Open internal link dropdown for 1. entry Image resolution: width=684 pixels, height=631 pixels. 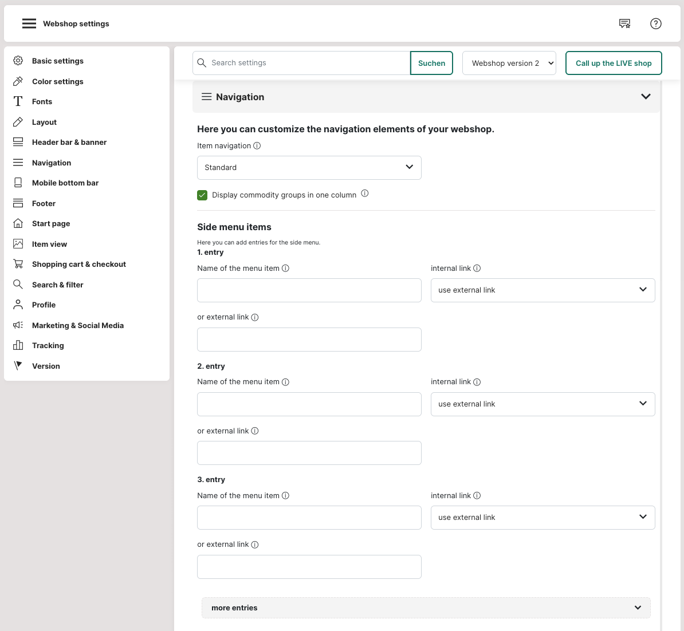tap(543, 290)
